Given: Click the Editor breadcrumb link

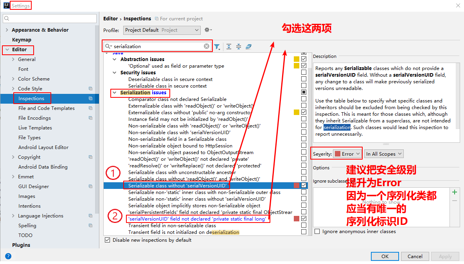Looking at the screenshot, I should tap(110, 19).
